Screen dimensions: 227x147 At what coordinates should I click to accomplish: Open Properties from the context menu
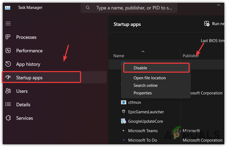point(143,93)
